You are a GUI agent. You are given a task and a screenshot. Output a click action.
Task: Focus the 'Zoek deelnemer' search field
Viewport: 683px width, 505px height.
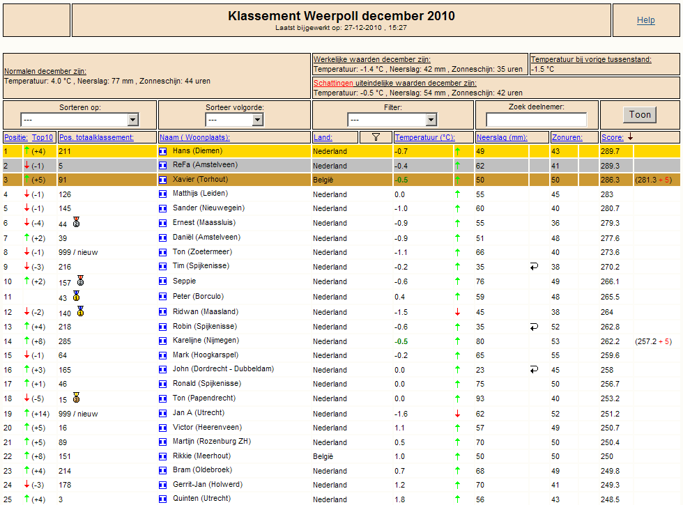click(x=536, y=119)
